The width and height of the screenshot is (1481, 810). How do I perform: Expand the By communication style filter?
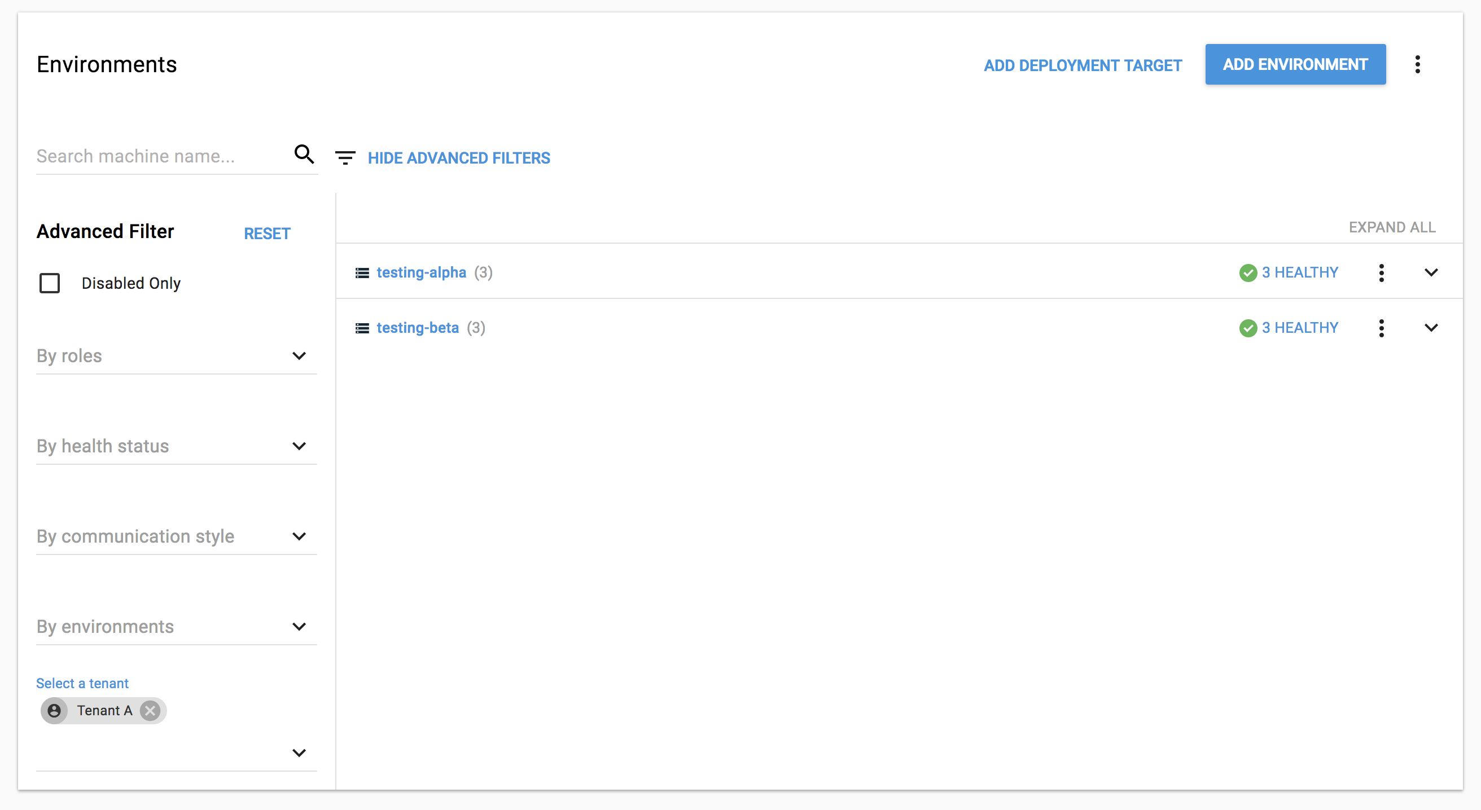point(299,536)
